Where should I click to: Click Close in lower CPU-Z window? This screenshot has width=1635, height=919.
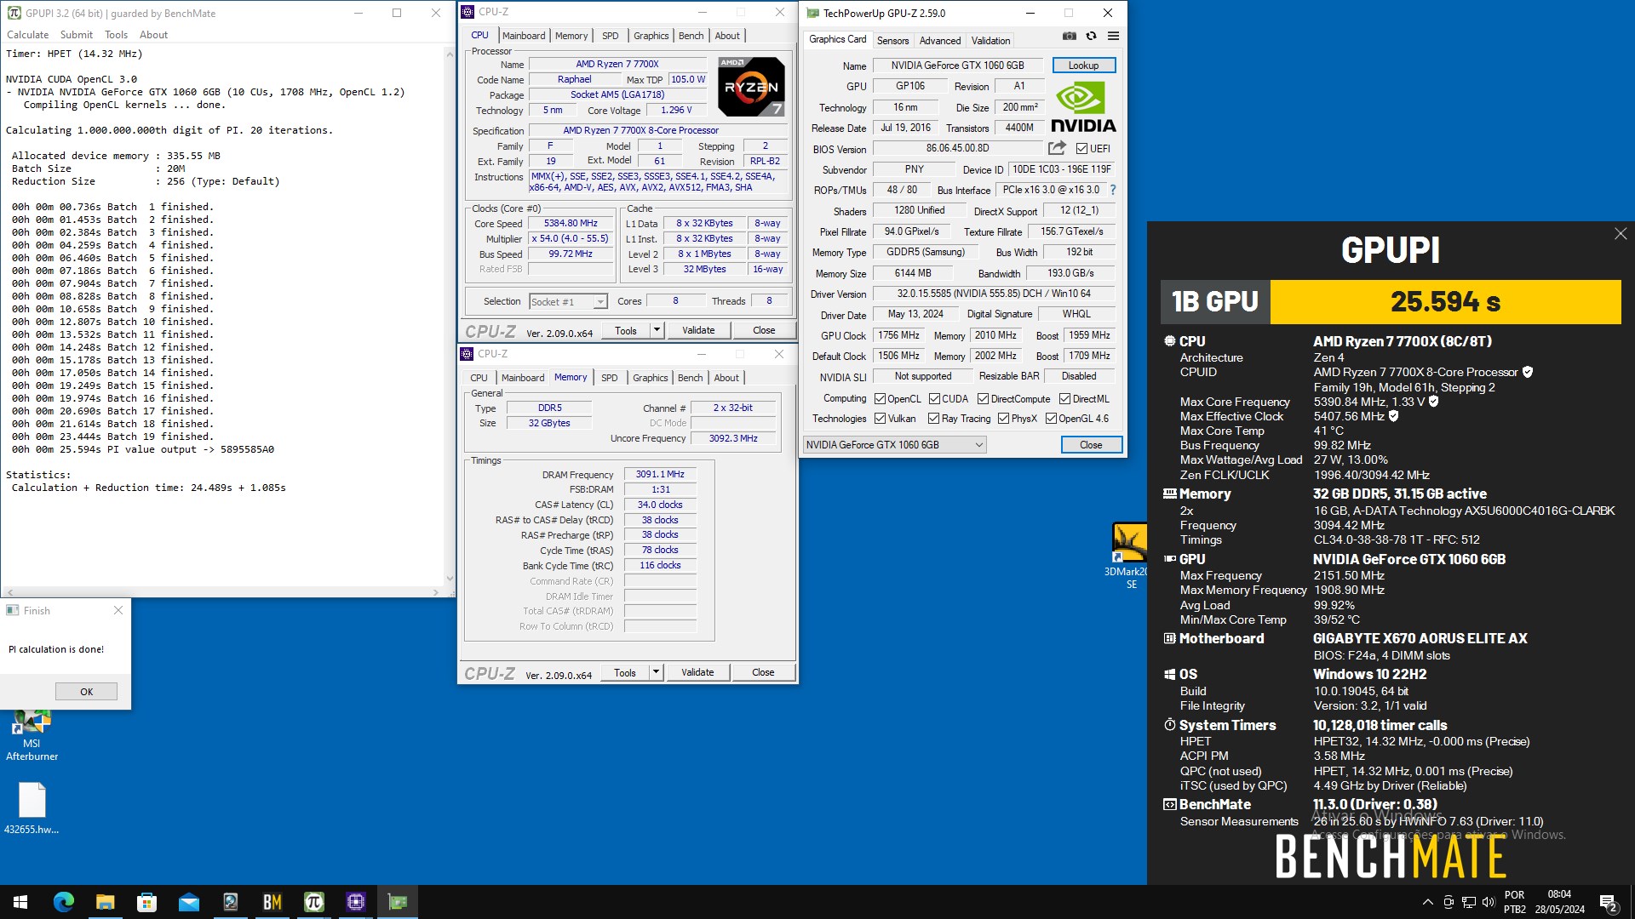coord(763,672)
